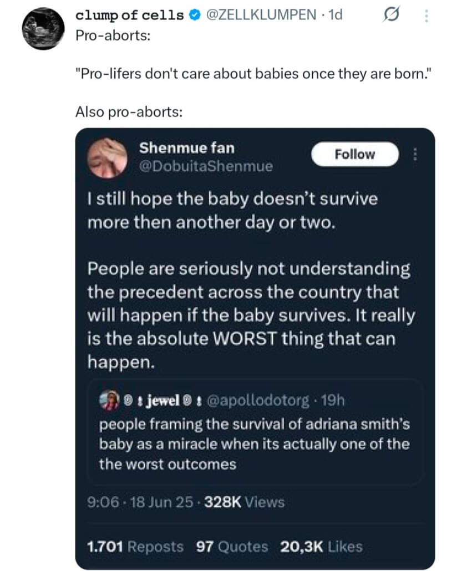Click the 9:06 · 18 Jun 25 timestamp
Screen dimensions: 457x571
tap(141, 502)
